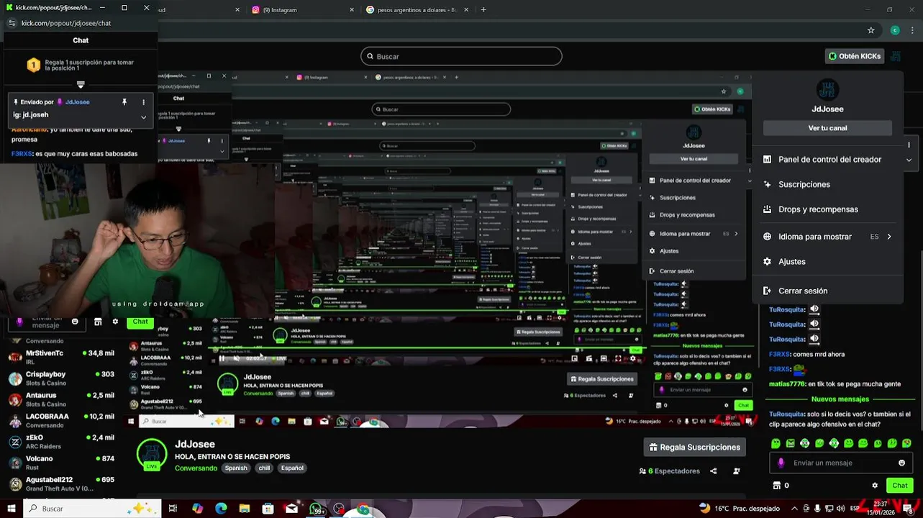Click the Kick favicon in the outermost popout title bar
Screen dimensions: 923x518
(x=9, y=8)
